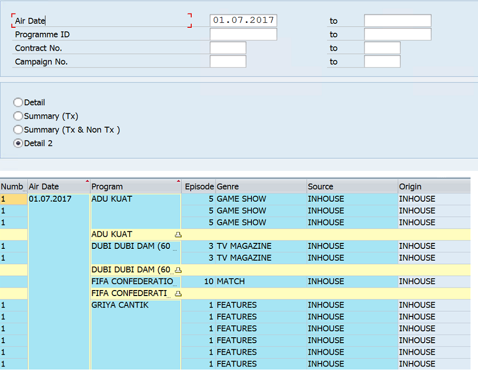Click the Air Date from field

(243, 20)
